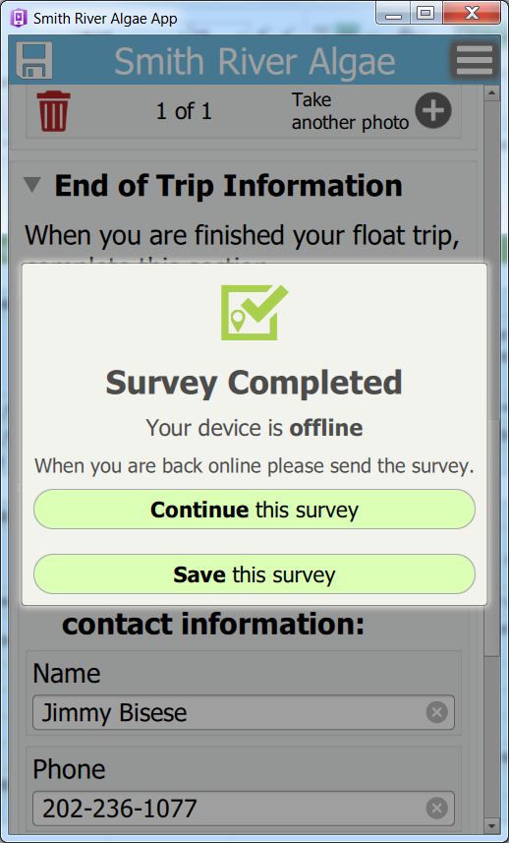Open the hamburger menu

(474, 60)
